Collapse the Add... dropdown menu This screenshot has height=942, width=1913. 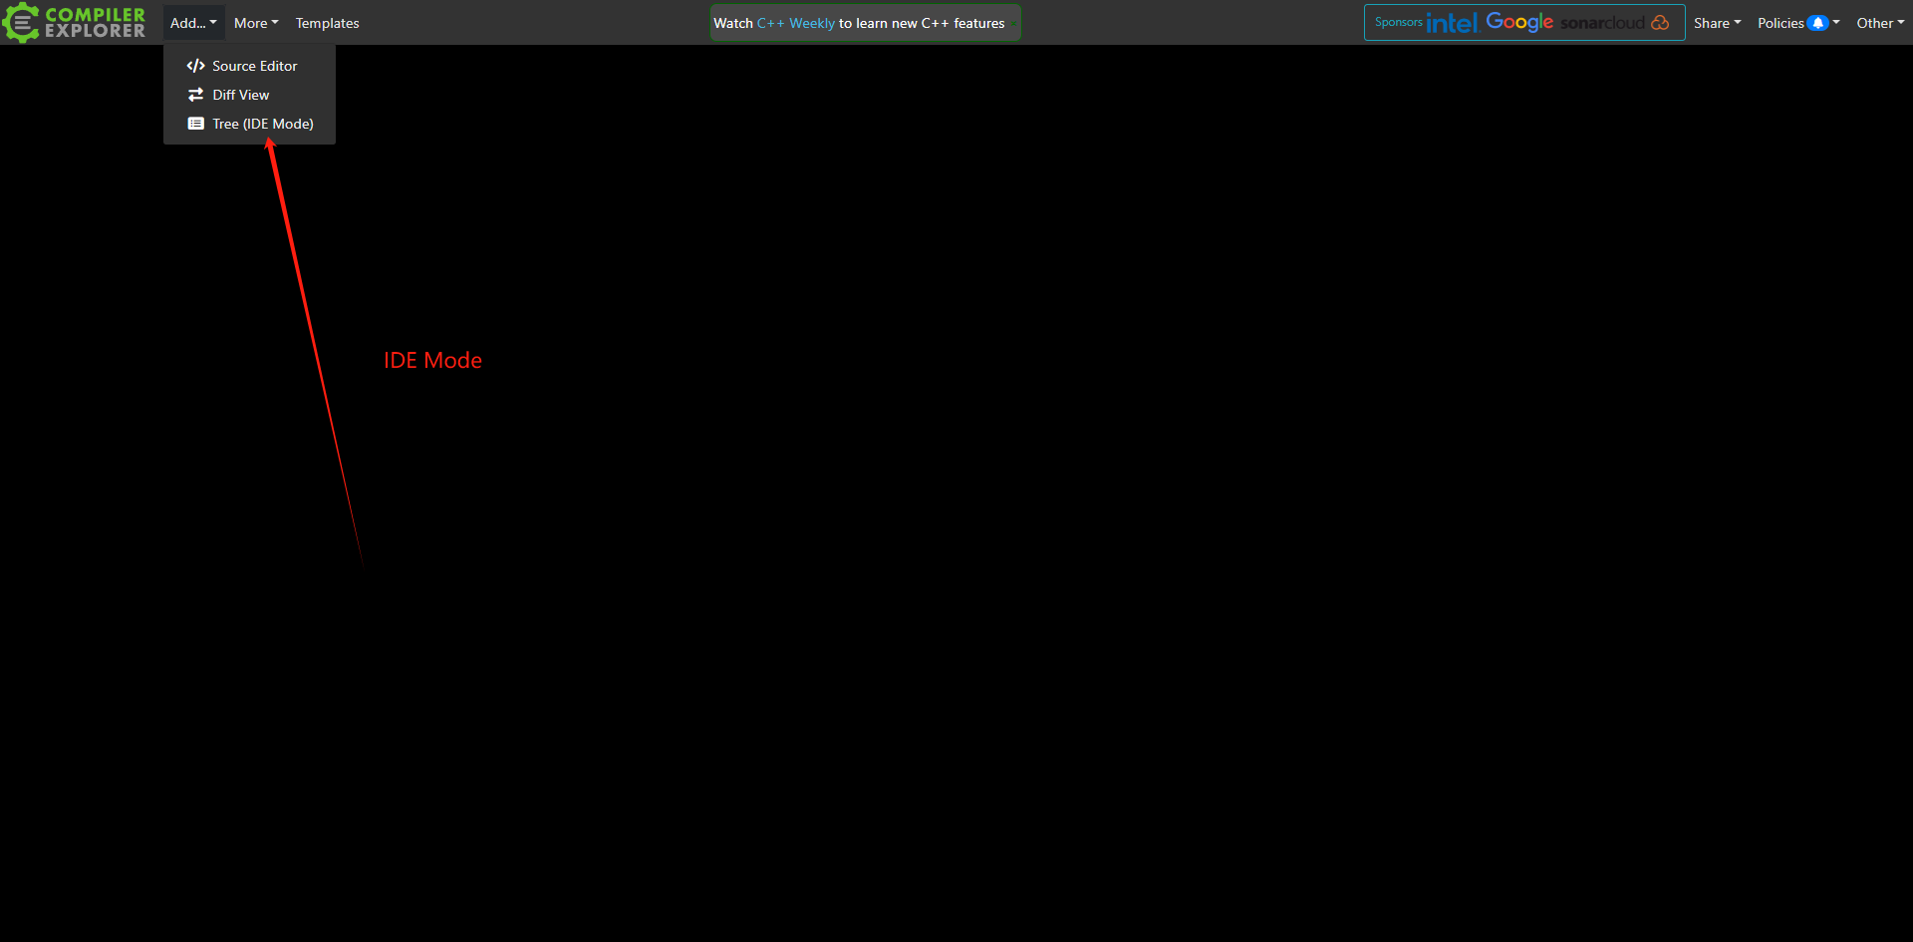(193, 23)
